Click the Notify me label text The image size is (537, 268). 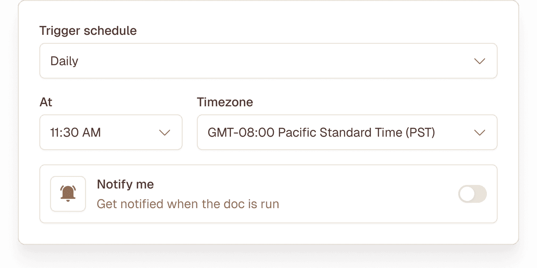(125, 184)
